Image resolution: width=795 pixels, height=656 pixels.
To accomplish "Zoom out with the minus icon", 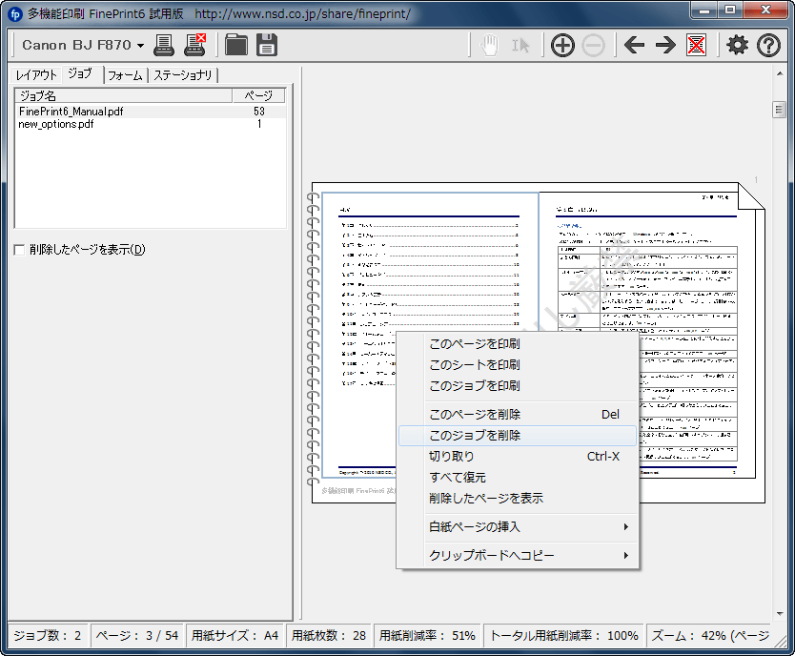I will [593, 46].
